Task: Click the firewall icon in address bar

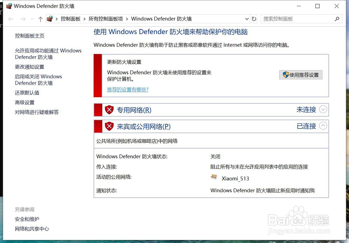Action: (50, 19)
